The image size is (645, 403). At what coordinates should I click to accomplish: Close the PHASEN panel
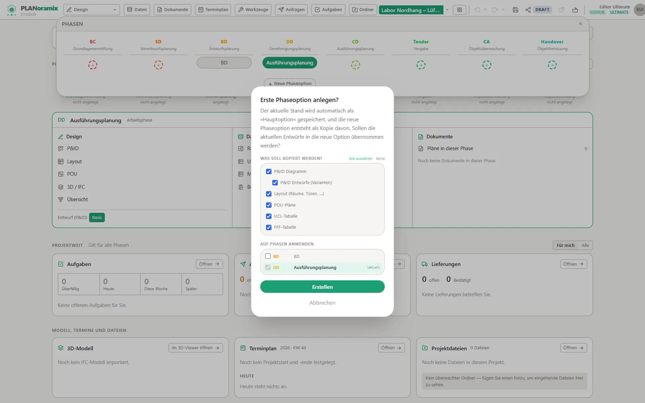pos(580,24)
